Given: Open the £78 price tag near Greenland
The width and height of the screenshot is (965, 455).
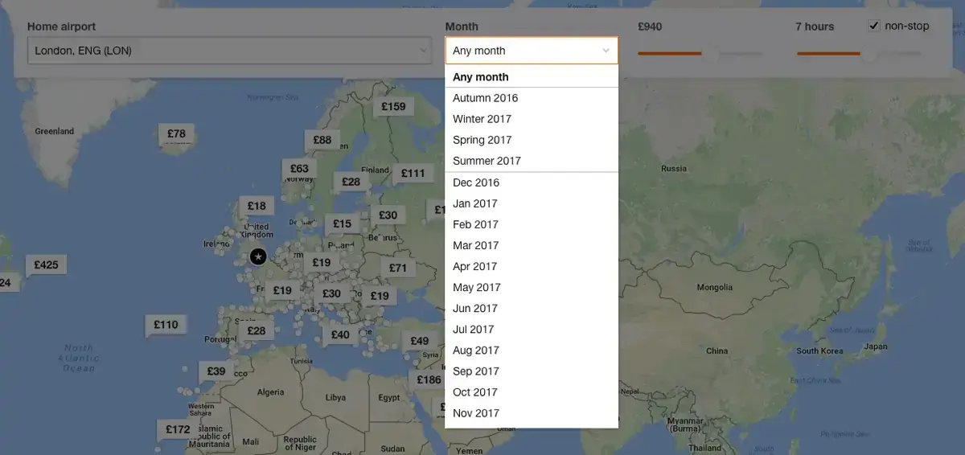Looking at the screenshot, I should click(176, 133).
